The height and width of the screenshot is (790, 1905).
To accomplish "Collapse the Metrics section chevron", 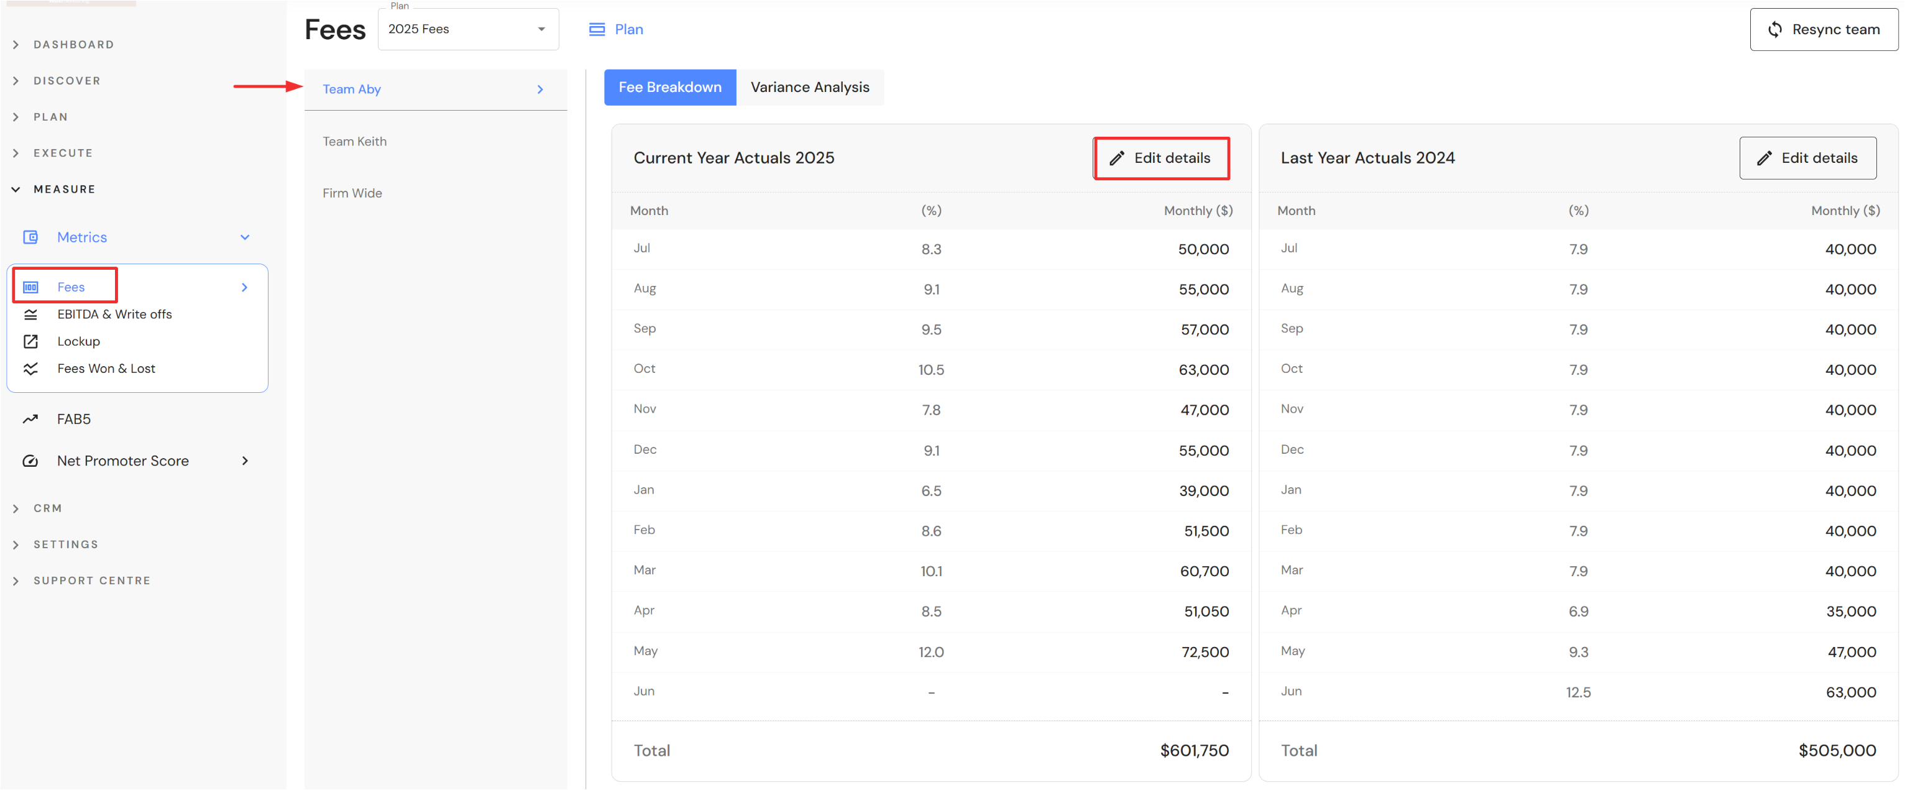I will [245, 237].
